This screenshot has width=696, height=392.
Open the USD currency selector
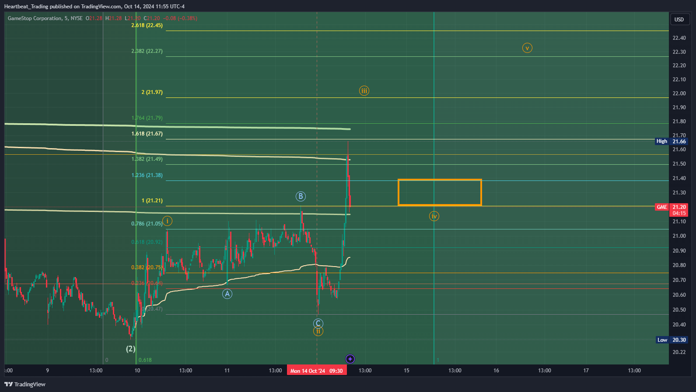[679, 19]
